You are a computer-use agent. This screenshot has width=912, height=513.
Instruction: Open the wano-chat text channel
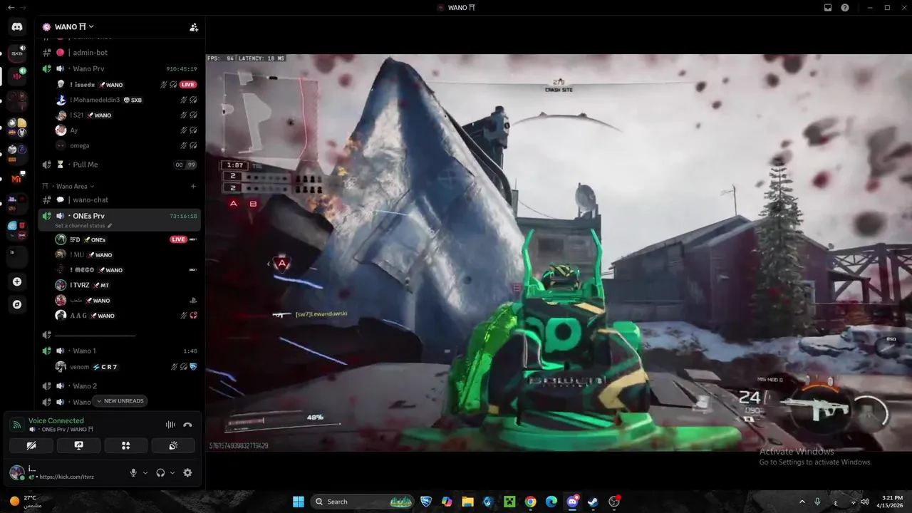click(119, 200)
